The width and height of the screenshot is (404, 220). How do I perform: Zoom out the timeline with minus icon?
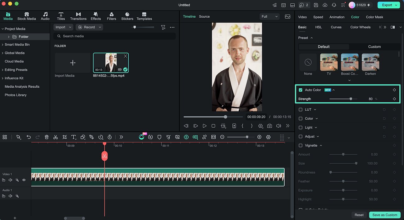click(222, 137)
